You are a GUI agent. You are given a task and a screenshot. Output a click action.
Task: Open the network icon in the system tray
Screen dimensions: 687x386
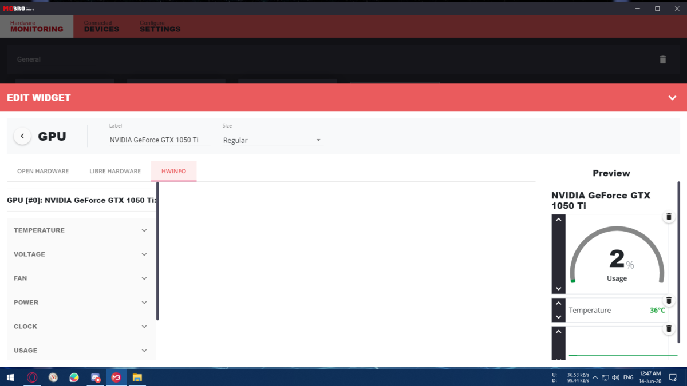coord(605,377)
